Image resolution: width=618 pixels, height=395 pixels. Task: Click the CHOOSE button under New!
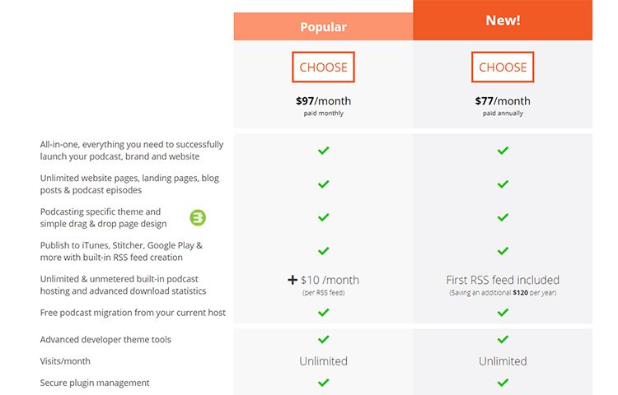503,67
